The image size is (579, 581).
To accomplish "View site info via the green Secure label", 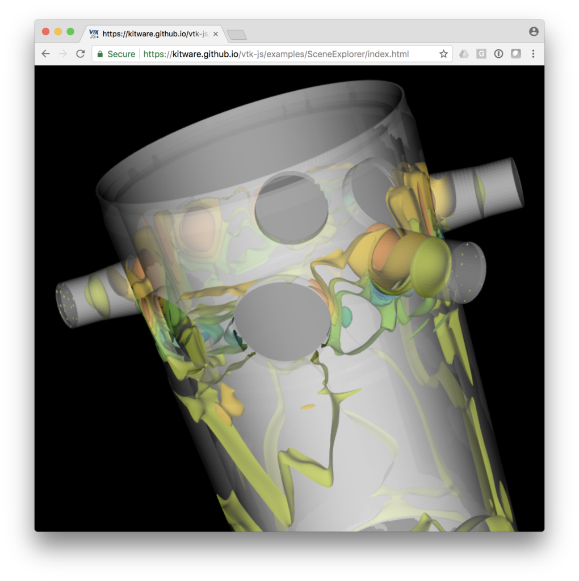I will point(116,54).
